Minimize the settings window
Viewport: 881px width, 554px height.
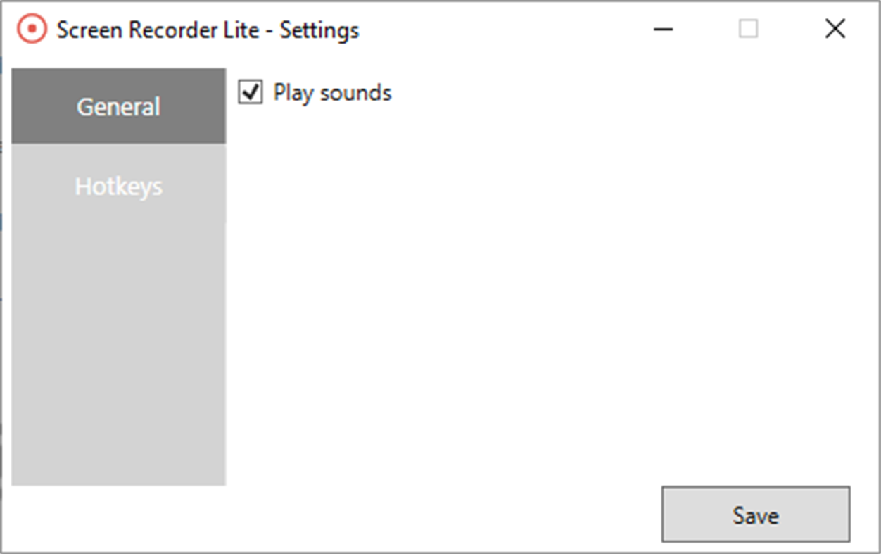(x=662, y=30)
